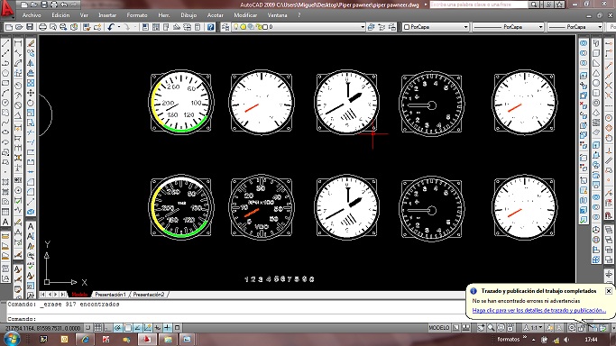Select the Mirror modify tool
The width and height of the screenshot is (616, 346).
[31, 63]
